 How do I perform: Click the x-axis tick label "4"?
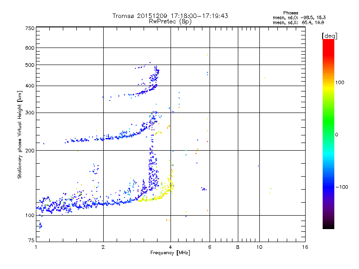coord(171,247)
